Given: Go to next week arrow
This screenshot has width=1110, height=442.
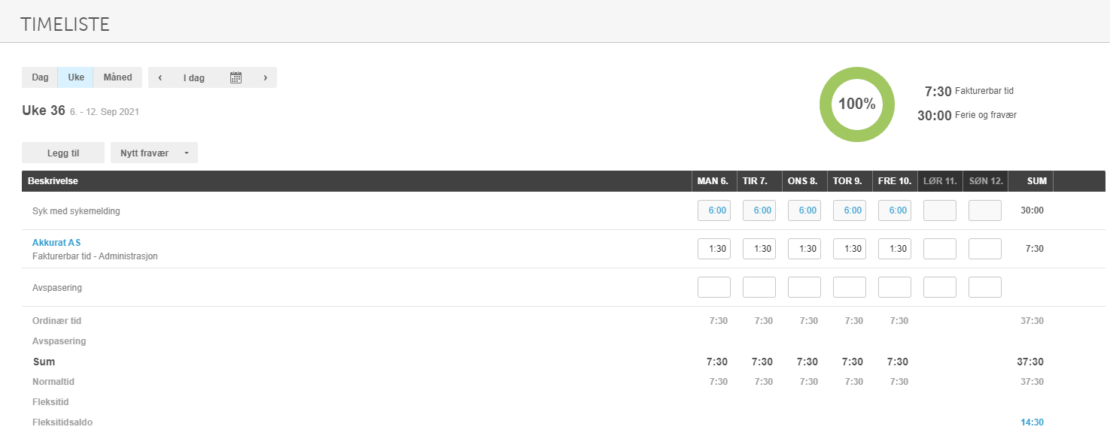Looking at the screenshot, I should click(265, 77).
